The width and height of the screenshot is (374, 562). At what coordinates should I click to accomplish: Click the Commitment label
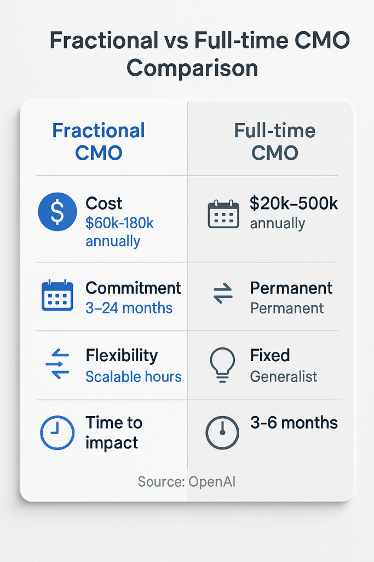coord(133,288)
